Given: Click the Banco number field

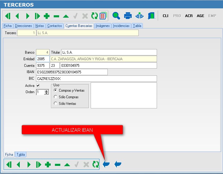Looking at the screenshot, I should (43, 52).
